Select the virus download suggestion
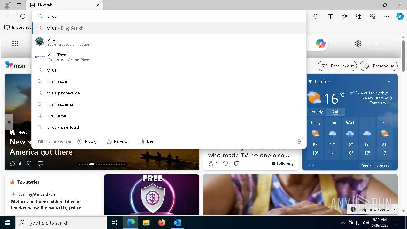 tap(169, 127)
